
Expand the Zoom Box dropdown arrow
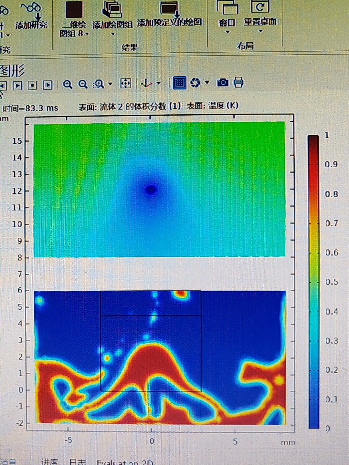click(110, 84)
